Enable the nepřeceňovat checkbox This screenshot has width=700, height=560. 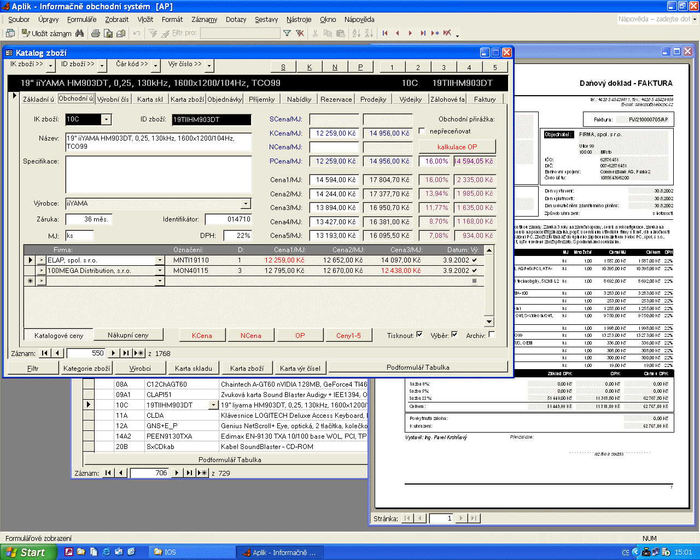tap(422, 131)
